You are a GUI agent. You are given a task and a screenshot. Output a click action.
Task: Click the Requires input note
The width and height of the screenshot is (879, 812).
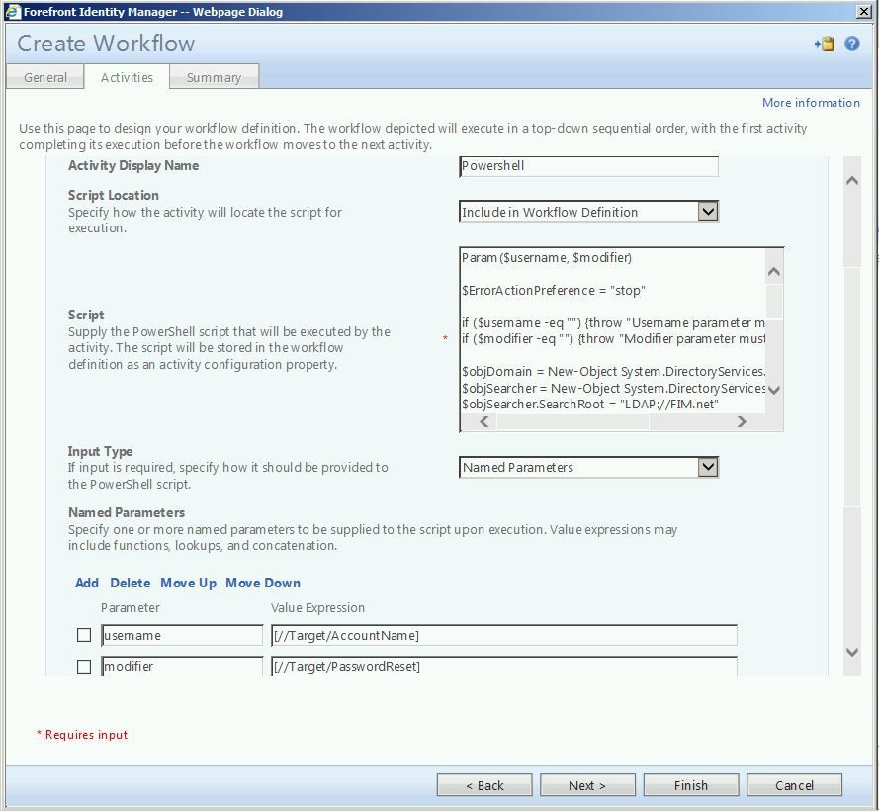click(82, 735)
